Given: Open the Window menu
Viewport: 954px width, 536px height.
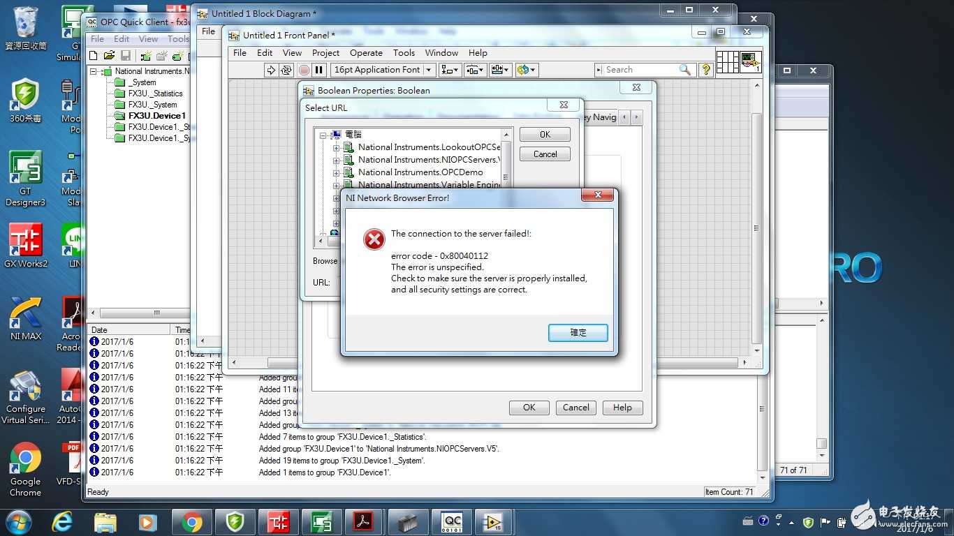Looking at the screenshot, I should point(441,53).
